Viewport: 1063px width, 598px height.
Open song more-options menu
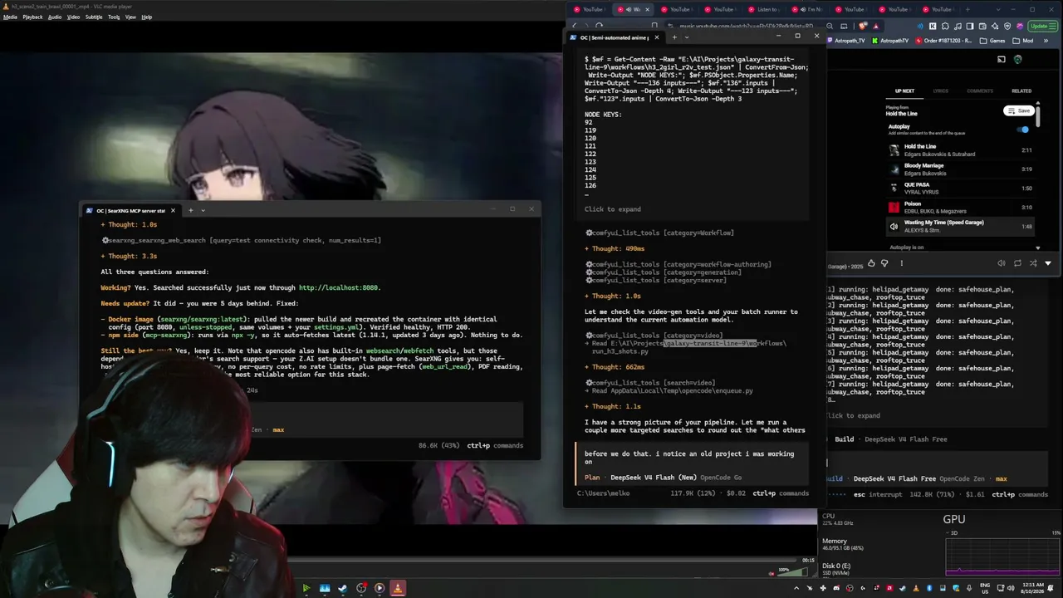click(901, 263)
